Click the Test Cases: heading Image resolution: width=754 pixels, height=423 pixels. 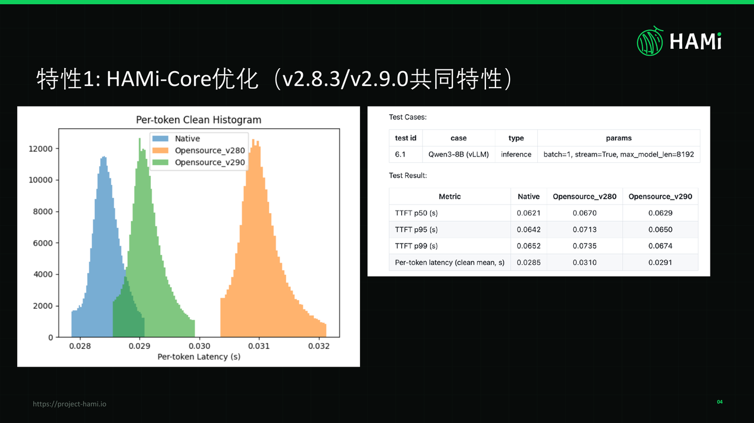point(408,117)
